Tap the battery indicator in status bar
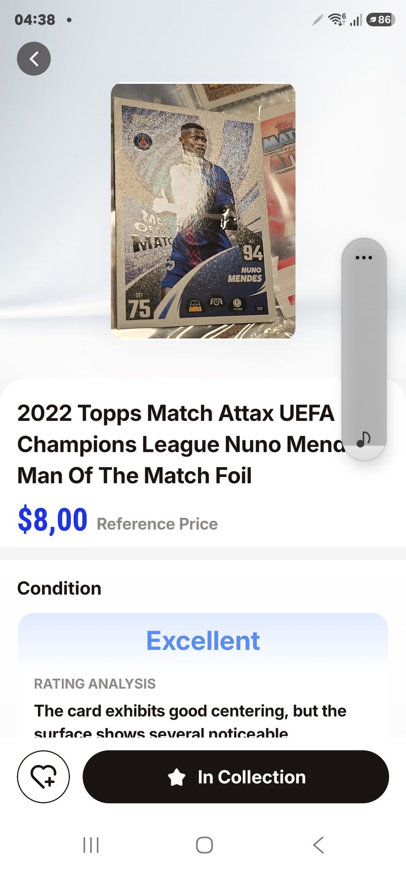Viewport: 406px width, 871px height. click(x=381, y=19)
